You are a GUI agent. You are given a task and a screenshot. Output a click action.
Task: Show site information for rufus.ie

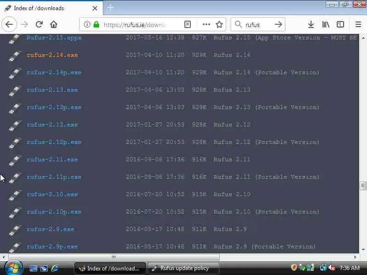point(87,24)
